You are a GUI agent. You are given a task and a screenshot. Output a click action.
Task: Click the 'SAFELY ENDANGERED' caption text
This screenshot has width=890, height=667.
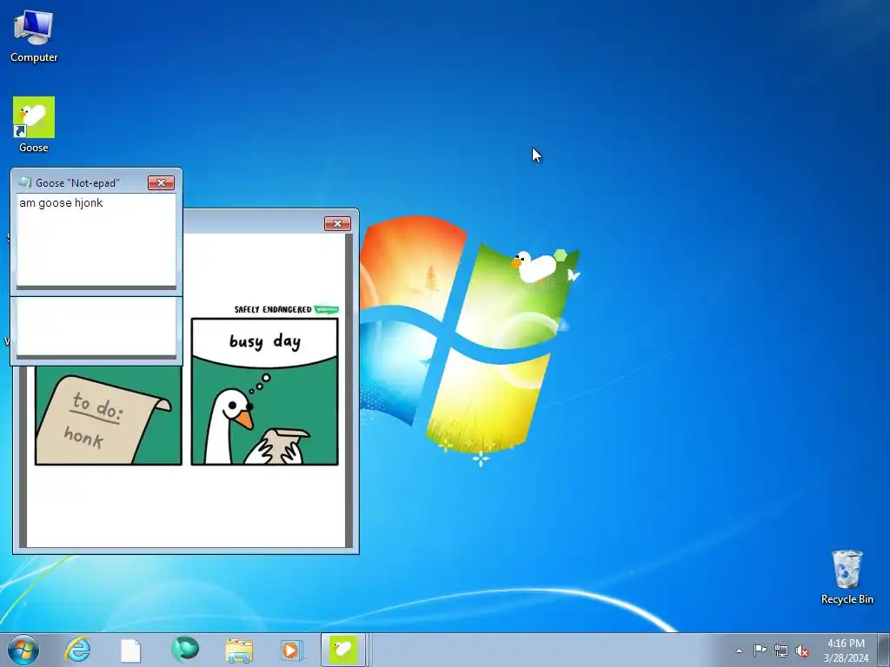272,309
